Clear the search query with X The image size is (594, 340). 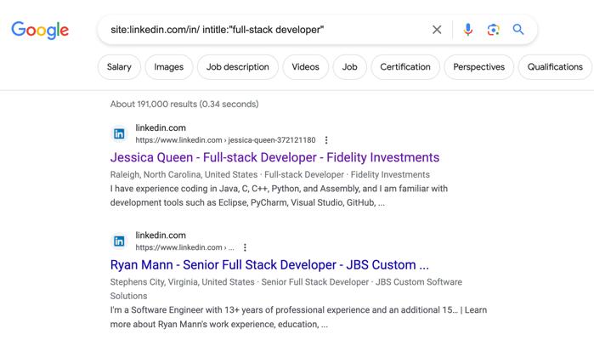coord(437,30)
